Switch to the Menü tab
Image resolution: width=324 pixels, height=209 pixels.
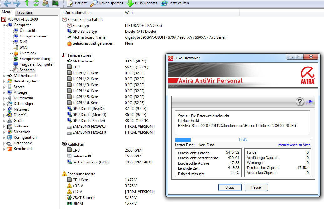[7, 12]
